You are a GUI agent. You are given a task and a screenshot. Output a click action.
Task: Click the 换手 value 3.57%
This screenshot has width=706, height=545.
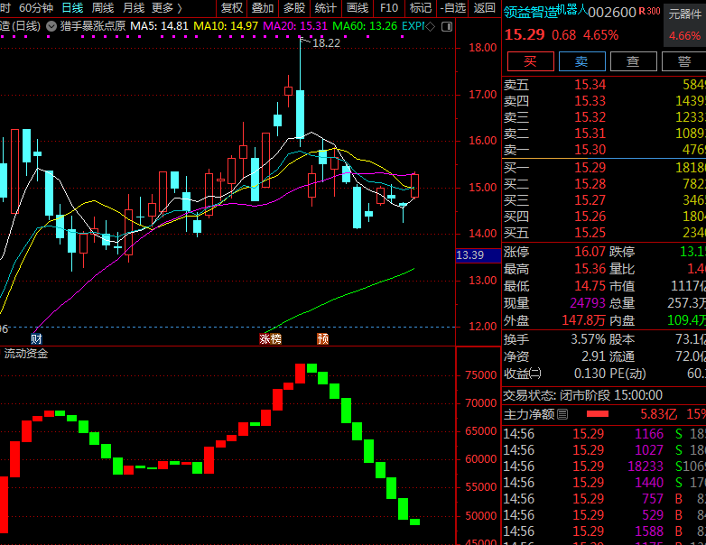(x=588, y=339)
